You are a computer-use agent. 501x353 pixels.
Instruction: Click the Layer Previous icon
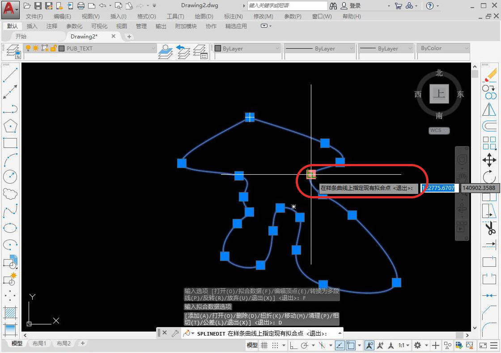click(x=183, y=51)
